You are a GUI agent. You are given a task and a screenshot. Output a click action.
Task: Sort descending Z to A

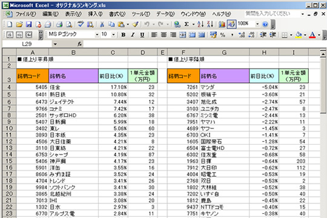210,24
